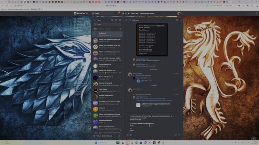Open the 'АНКЕТА НА ПОСТ' link card
This screenshot has width=259, height=145.
click(153, 105)
